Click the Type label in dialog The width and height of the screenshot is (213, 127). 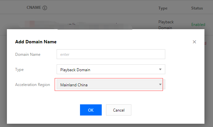[x=19, y=70]
